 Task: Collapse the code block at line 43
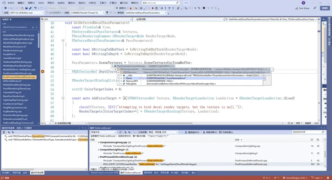point(63,40)
